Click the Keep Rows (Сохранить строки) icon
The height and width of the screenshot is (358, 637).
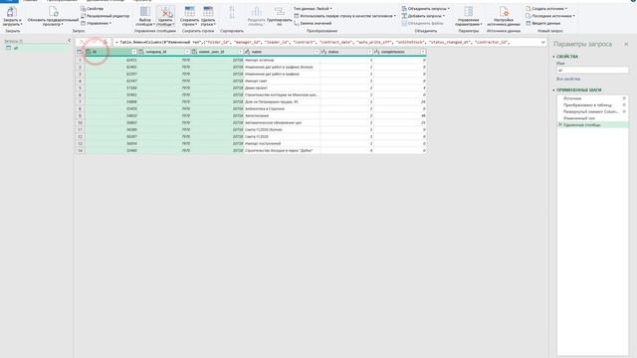pos(189,11)
